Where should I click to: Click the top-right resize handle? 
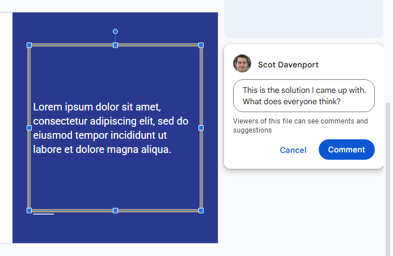(201, 45)
